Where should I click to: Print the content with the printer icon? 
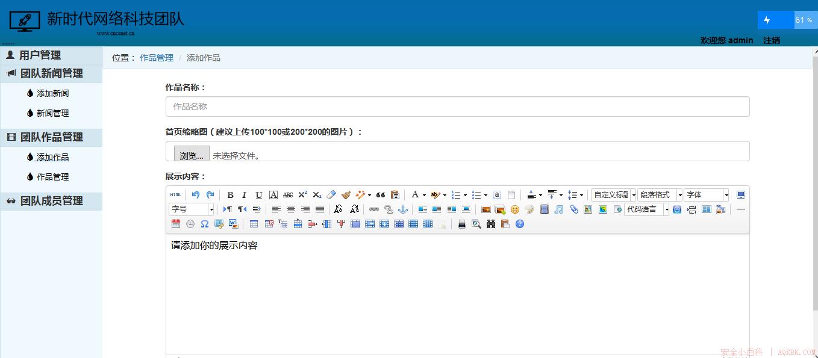pos(462,224)
